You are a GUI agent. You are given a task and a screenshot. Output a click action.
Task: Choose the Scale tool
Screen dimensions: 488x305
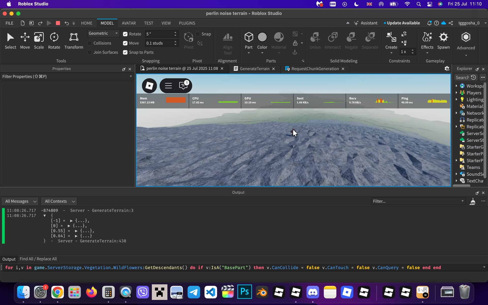(39, 41)
